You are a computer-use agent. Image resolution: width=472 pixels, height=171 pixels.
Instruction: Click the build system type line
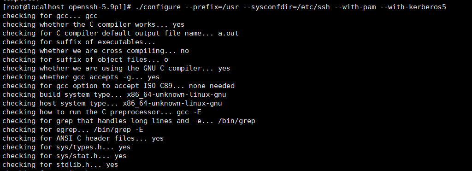click(x=114, y=94)
